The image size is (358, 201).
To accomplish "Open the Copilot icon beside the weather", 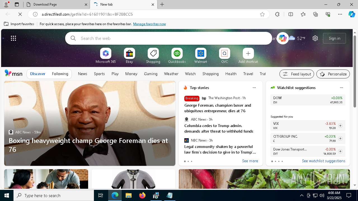I will tap(282, 38).
